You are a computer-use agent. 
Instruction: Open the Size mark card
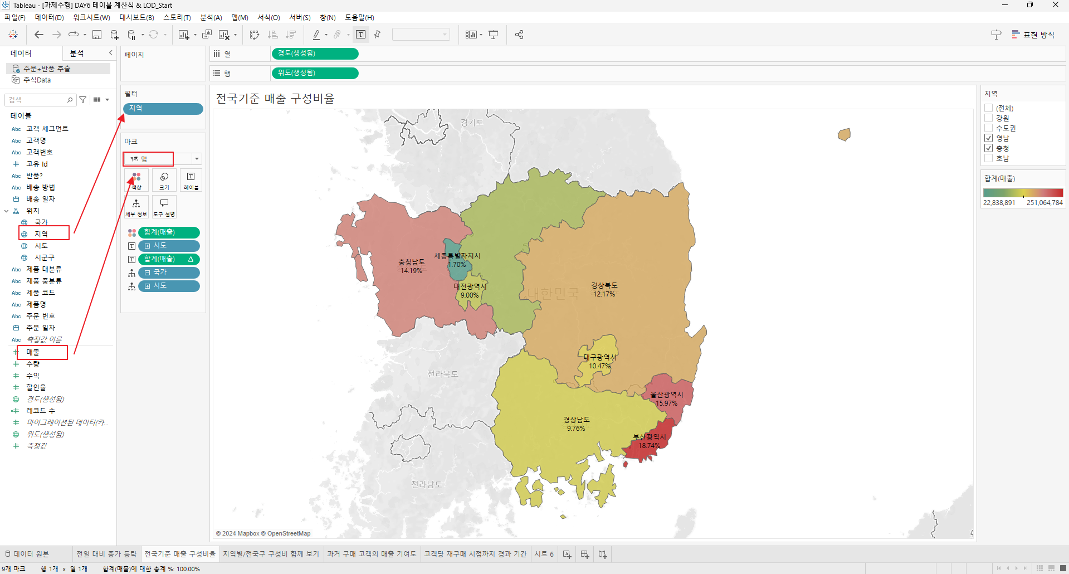(x=164, y=181)
